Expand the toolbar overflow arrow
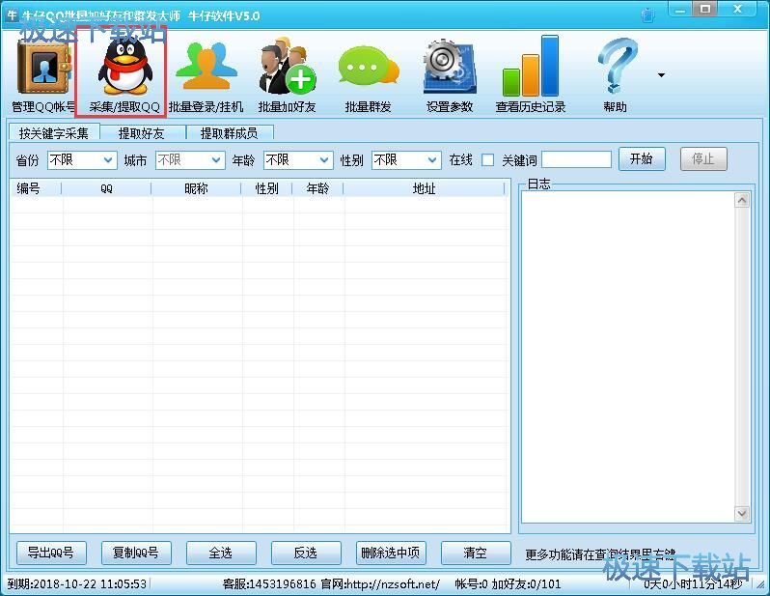 coord(662,75)
